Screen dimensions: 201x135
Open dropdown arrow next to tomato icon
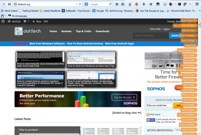(175, 4)
